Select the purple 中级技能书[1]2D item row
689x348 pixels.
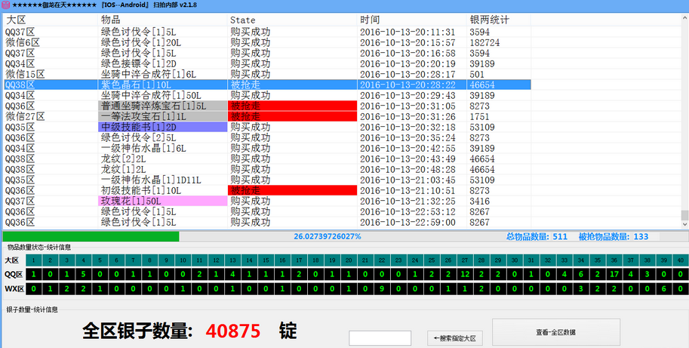(x=162, y=128)
